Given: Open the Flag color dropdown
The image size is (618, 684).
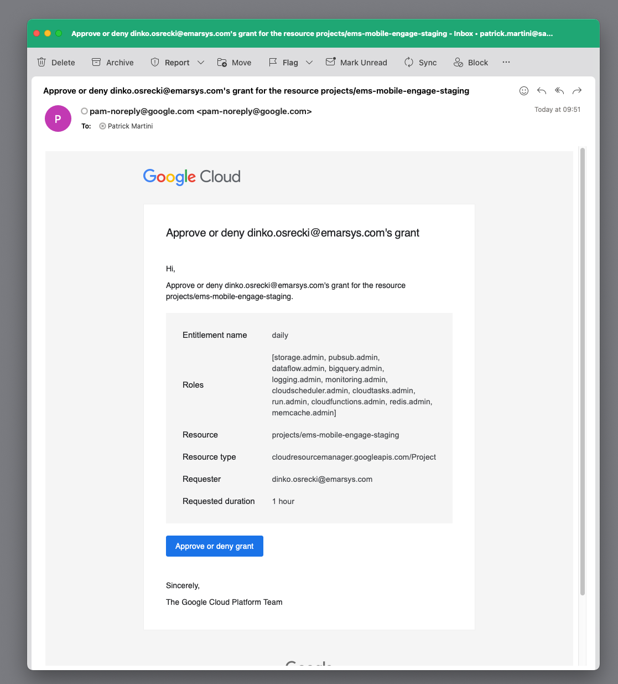Looking at the screenshot, I should [x=309, y=62].
